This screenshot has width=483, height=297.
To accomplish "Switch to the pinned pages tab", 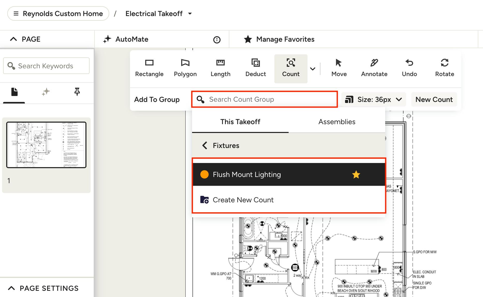I will [x=77, y=92].
